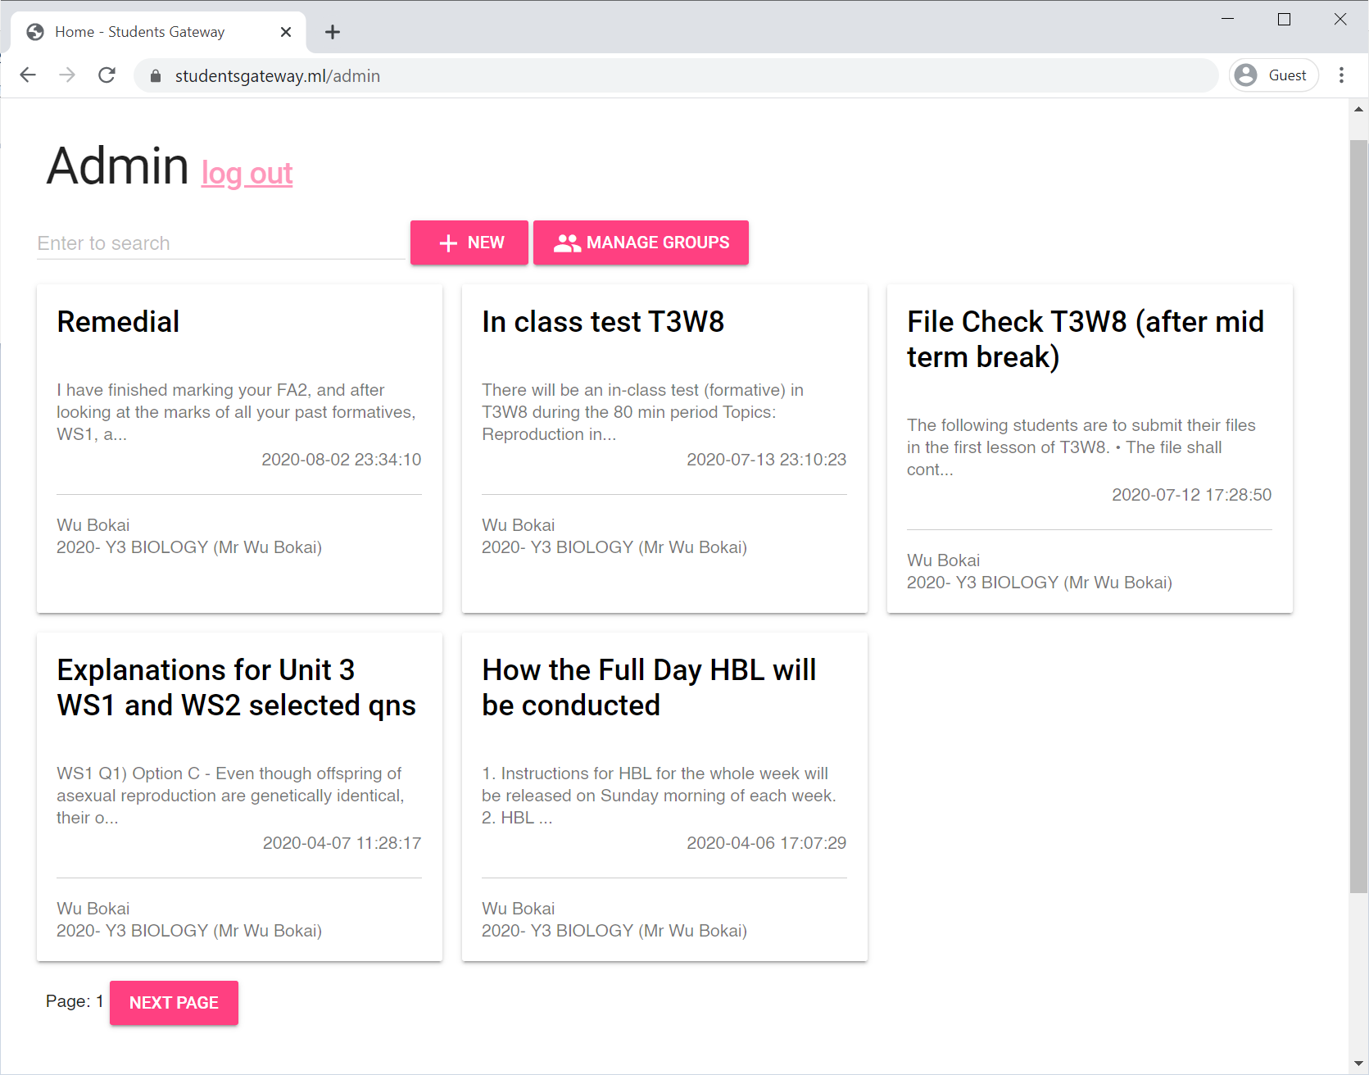Open the In class test T3W8 title
1369x1075 pixels.
(x=603, y=322)
